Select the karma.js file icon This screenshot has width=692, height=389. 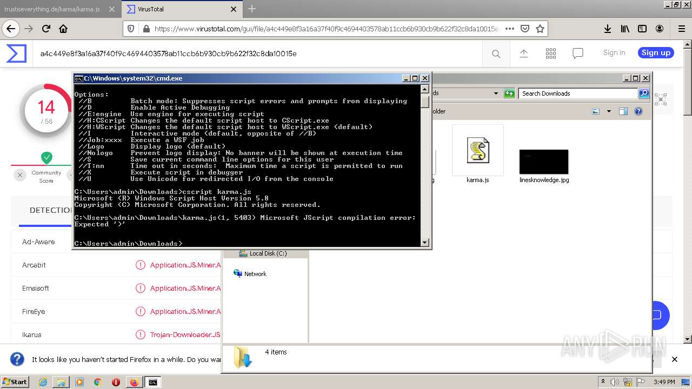478,150
